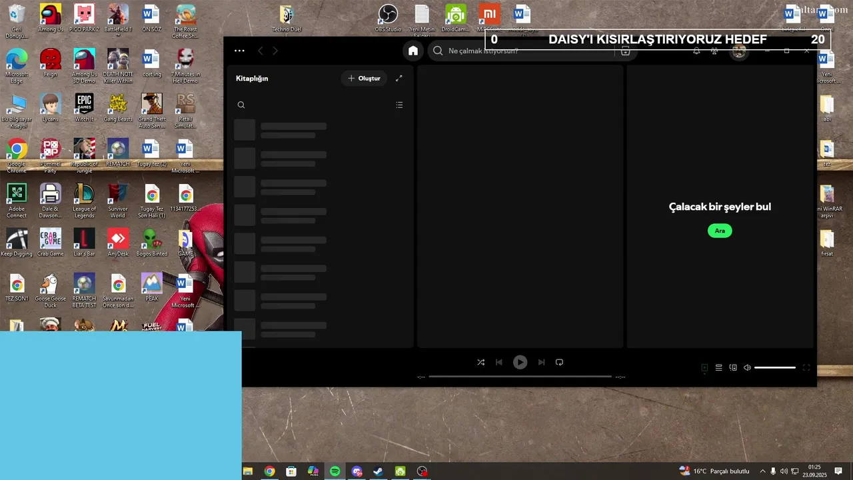Select the PICO PARK 2 desktop icon
The height and width of the screenshot is (480, 853).
85,19
